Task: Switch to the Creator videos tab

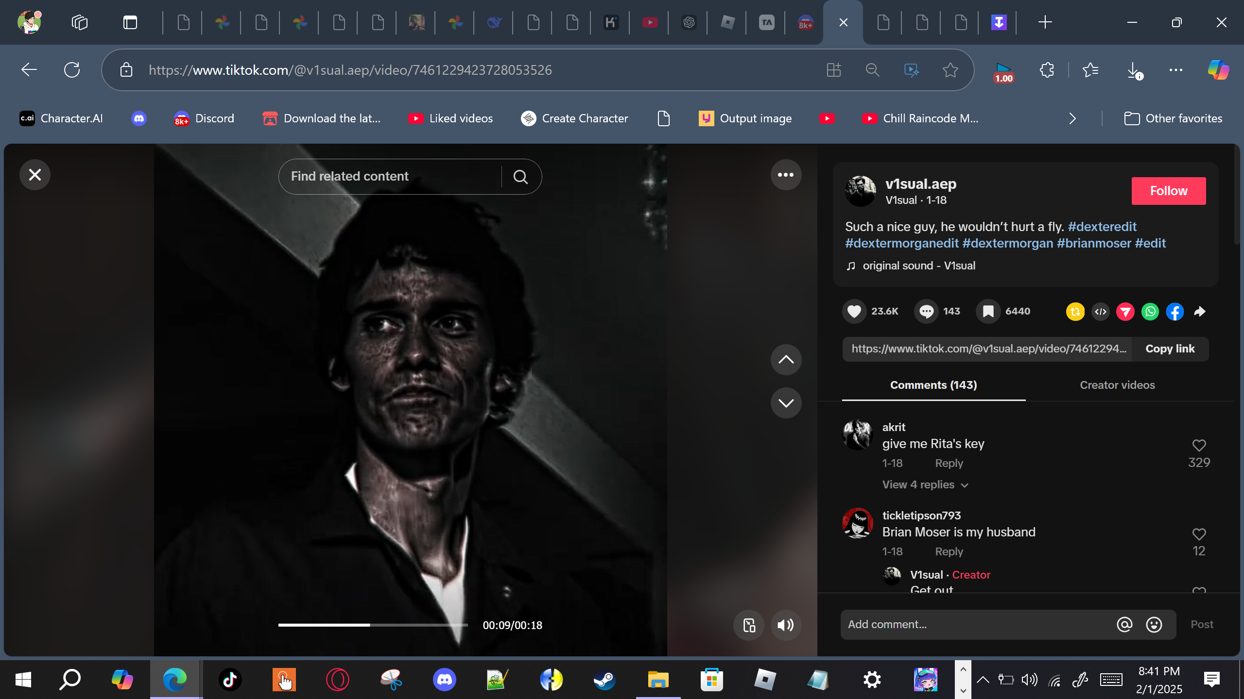Action: tap(1117, 385)
